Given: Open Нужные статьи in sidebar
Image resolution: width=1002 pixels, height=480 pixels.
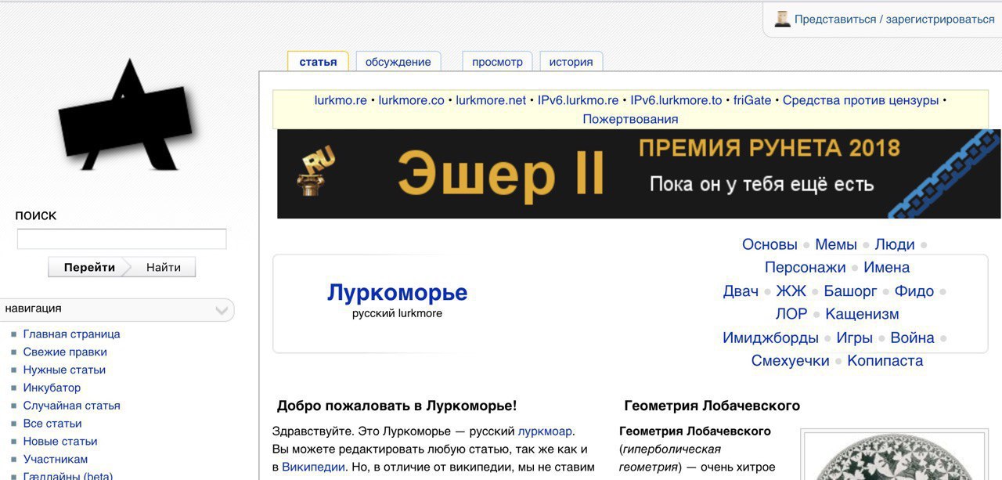Looking at the screenshot, I should (64, 370).
